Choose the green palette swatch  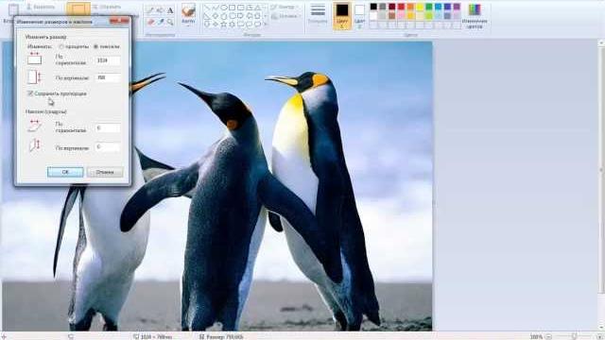click(428, 7)
